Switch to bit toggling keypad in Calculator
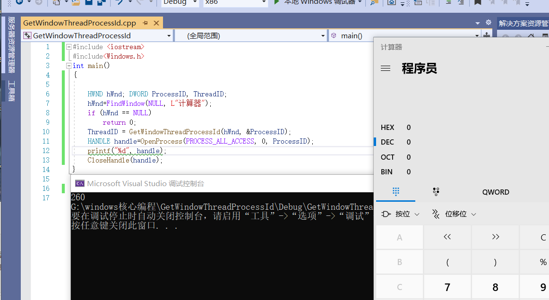Screen dimensions: 549x300 (436, 191)
